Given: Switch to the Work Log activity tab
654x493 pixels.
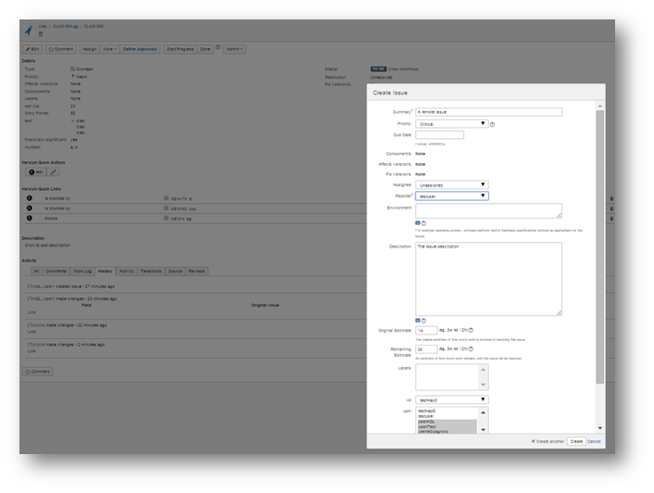Looking at the screenshot, I should click(x=82, y=271).
